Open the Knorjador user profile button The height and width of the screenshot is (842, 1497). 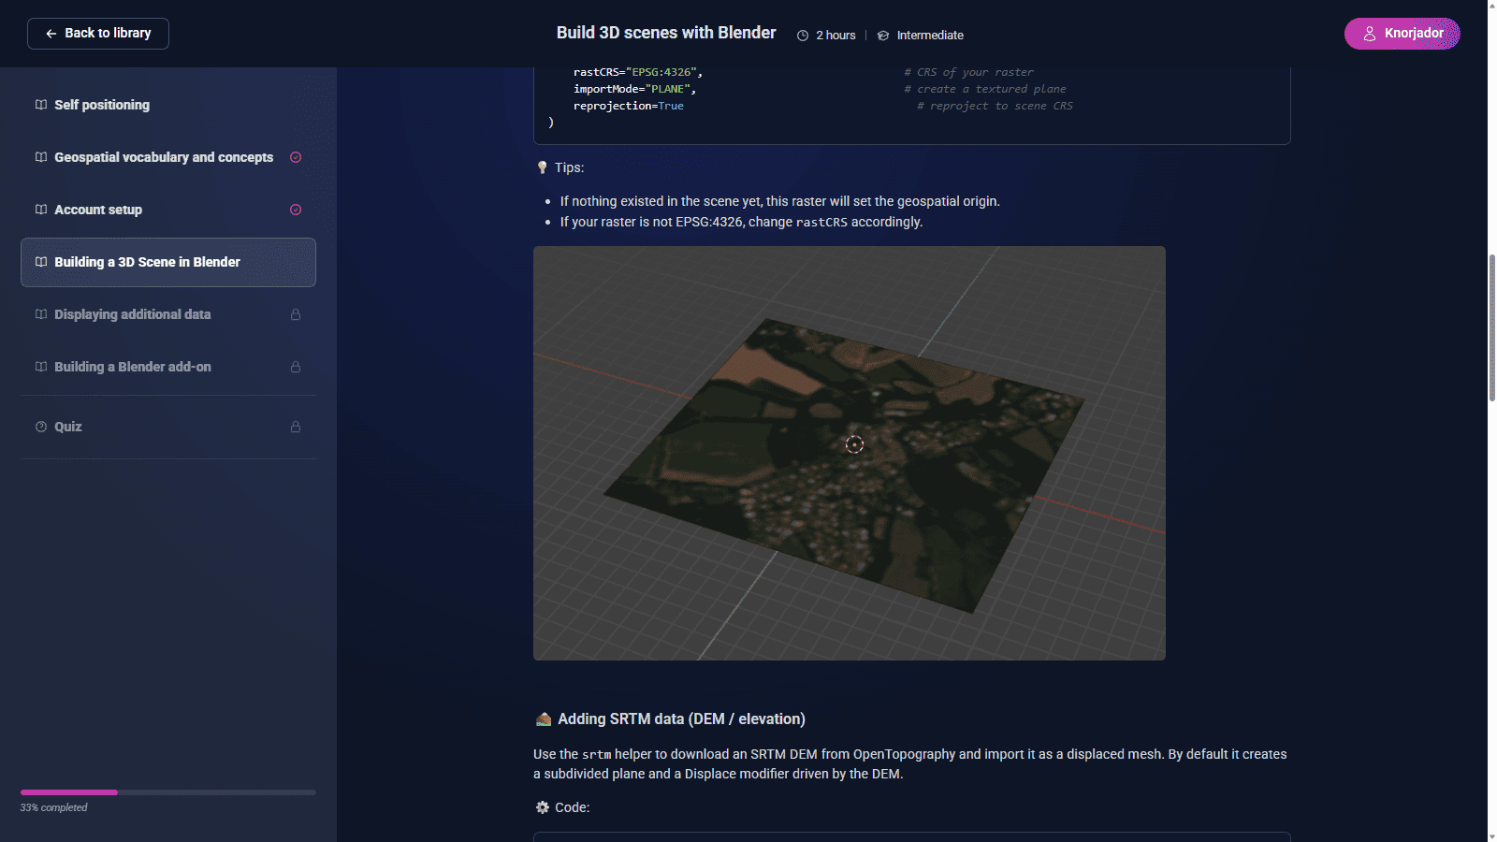(1402, 34)
